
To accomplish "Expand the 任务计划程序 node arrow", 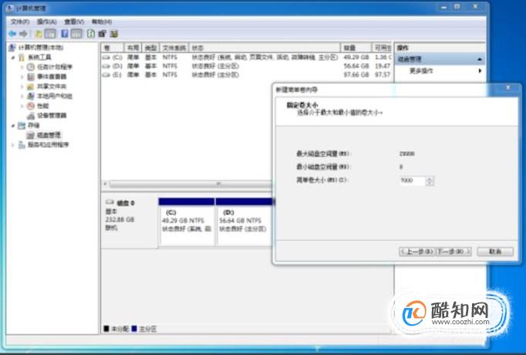I will pos(22,67).
